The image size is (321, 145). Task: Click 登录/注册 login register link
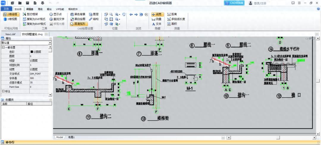257,3
